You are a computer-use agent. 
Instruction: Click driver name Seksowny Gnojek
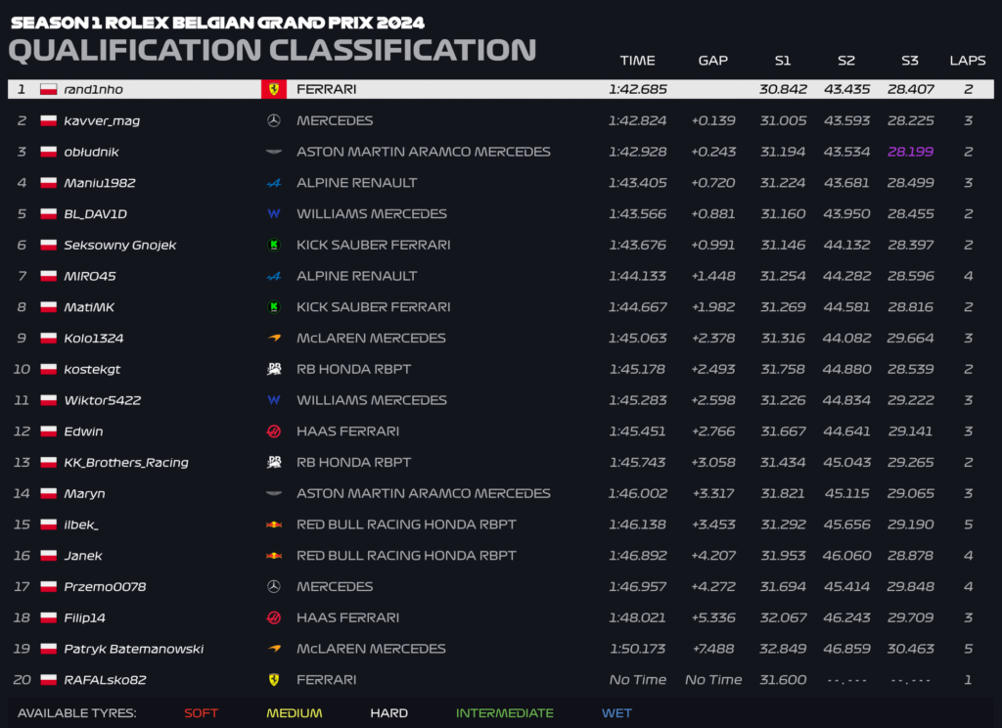[x=120, y=246]
